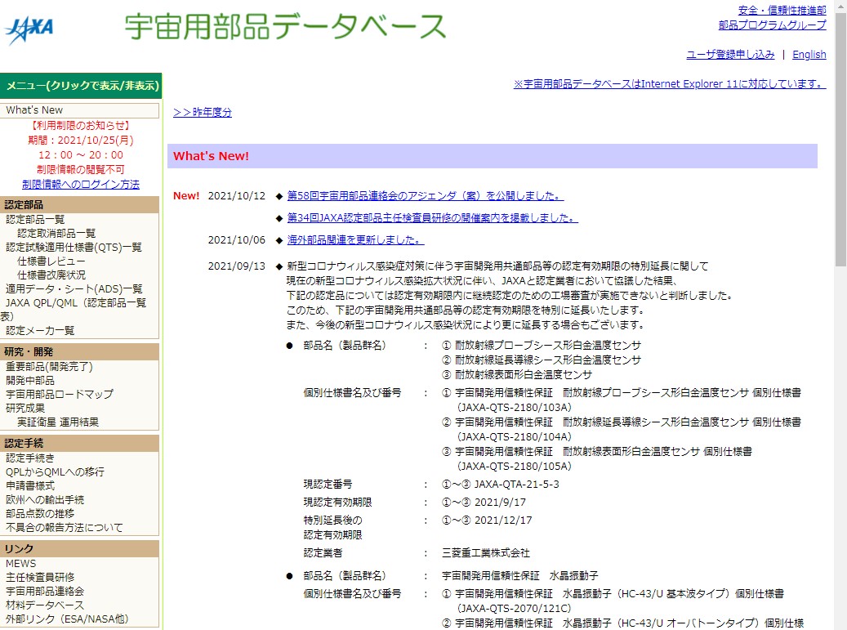Open MEWS link in sidebar

[x=21, y=563]
